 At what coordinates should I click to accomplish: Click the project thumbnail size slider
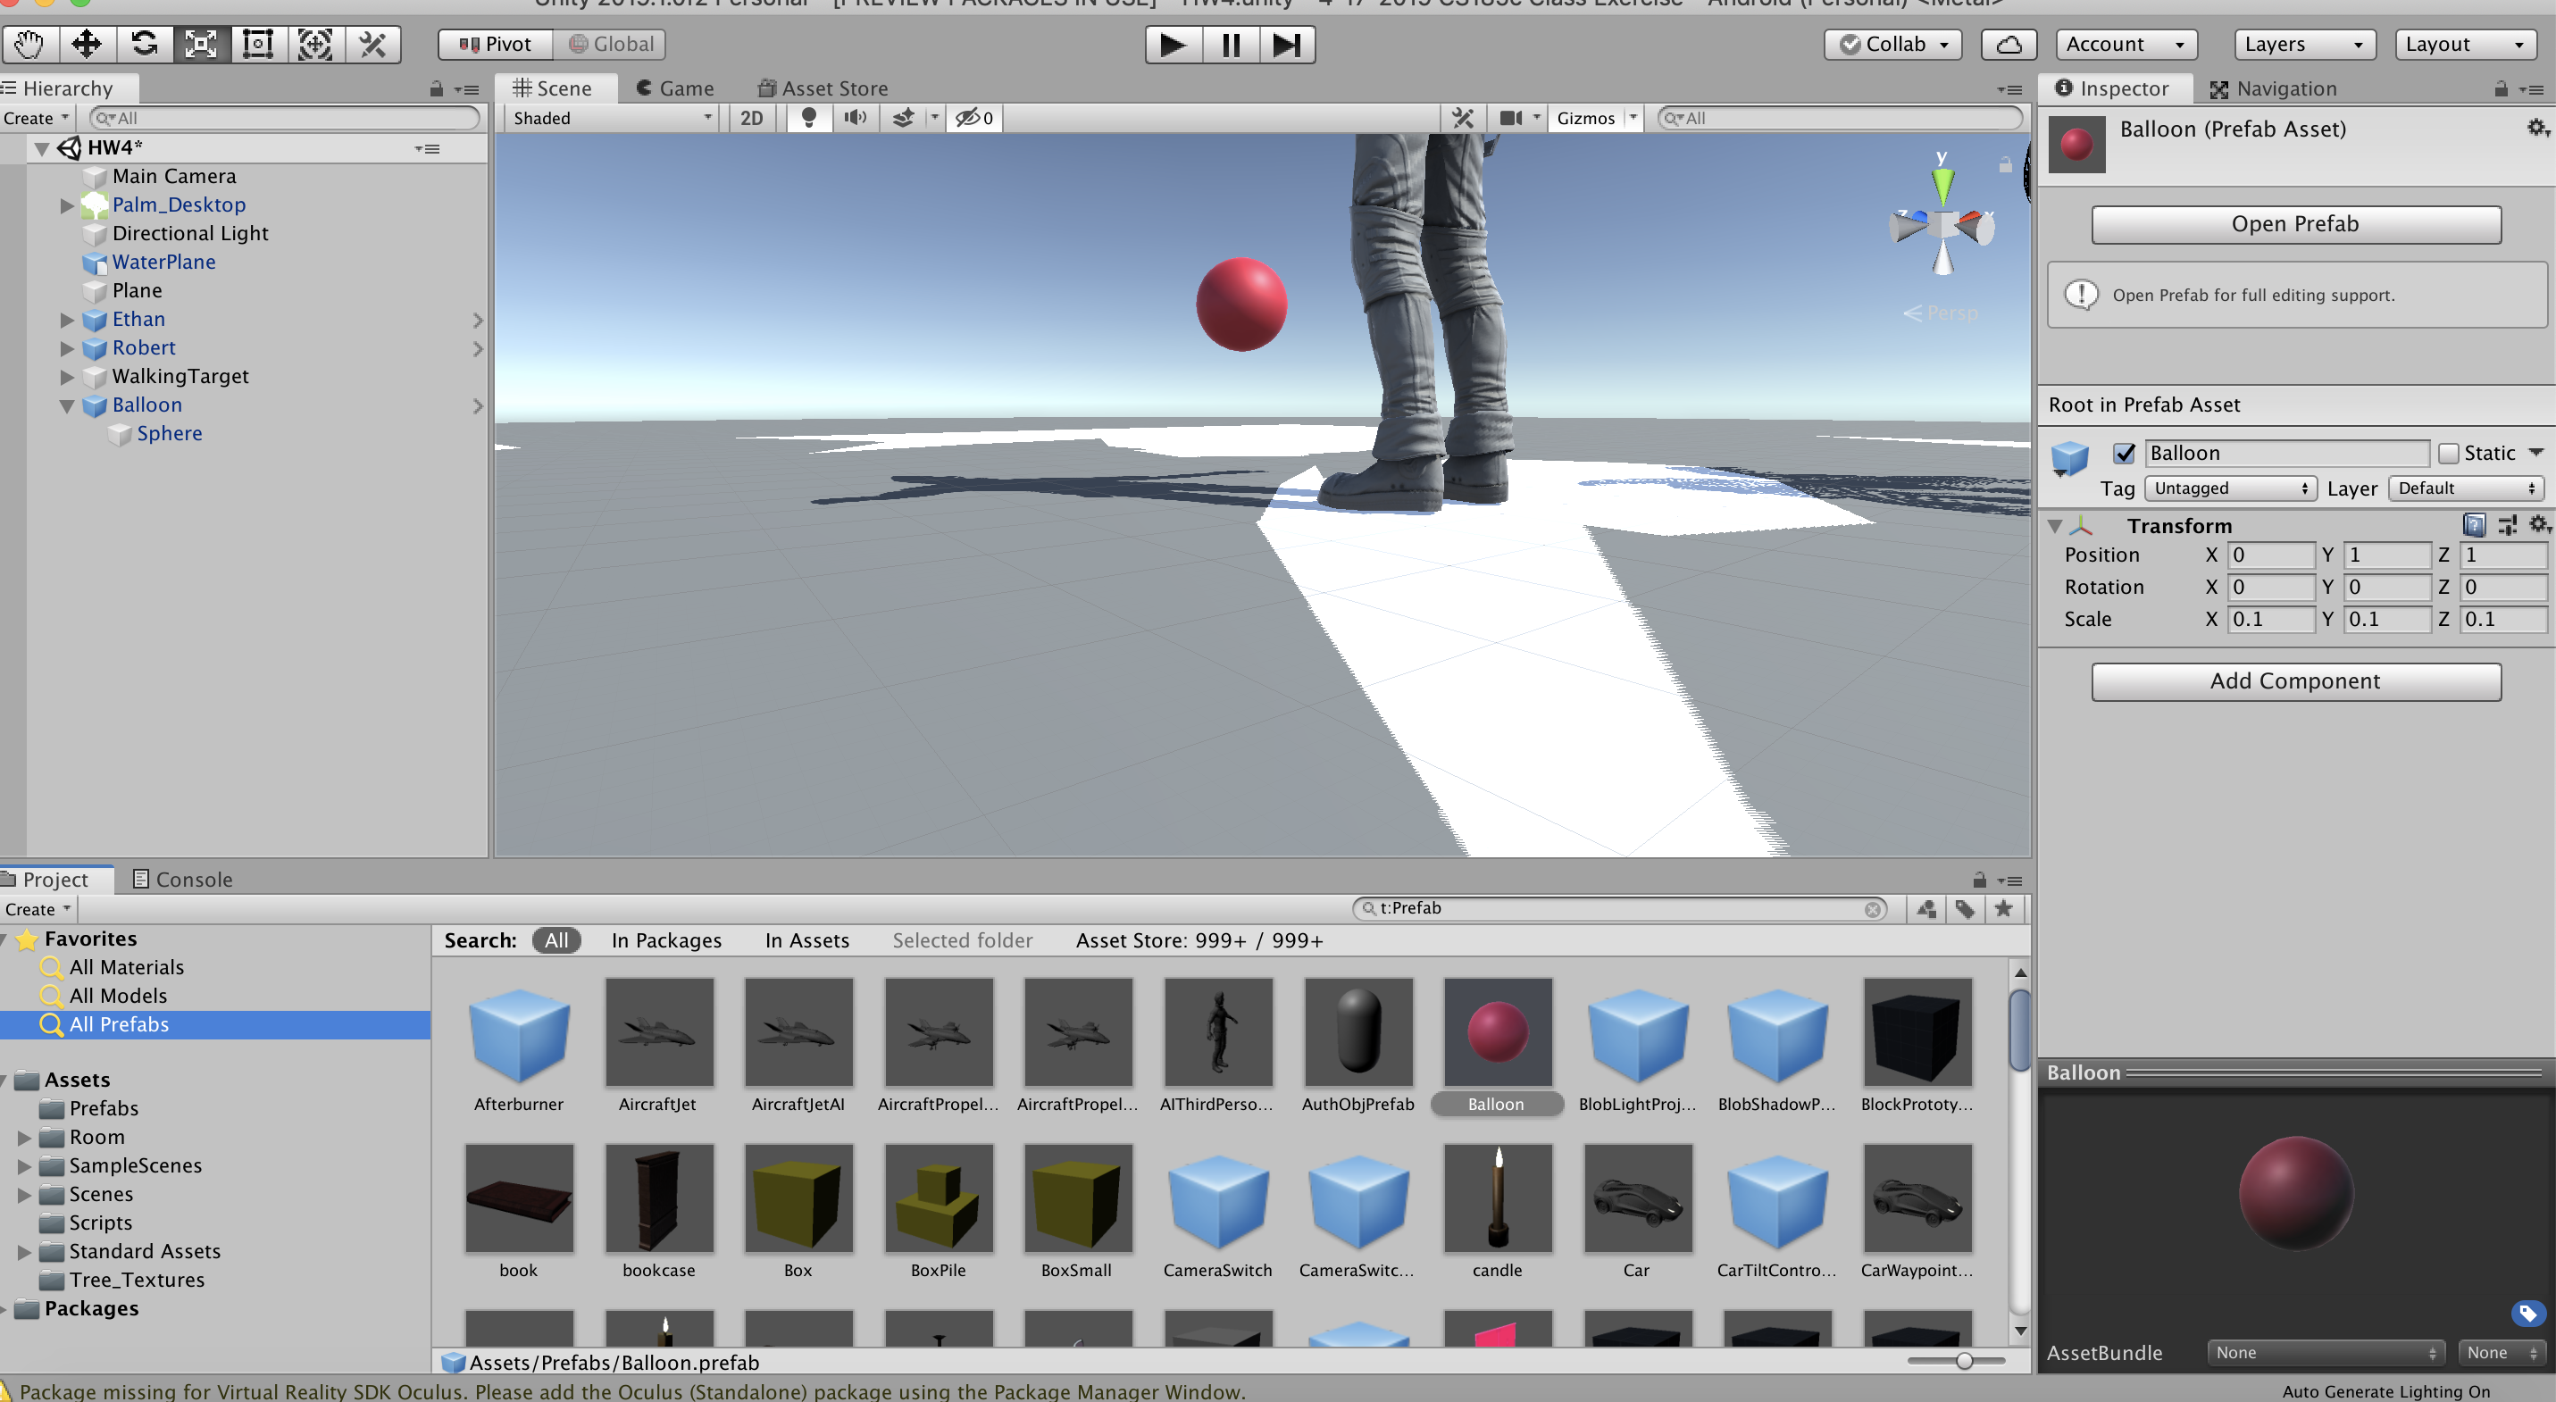click(1963, 1360)
